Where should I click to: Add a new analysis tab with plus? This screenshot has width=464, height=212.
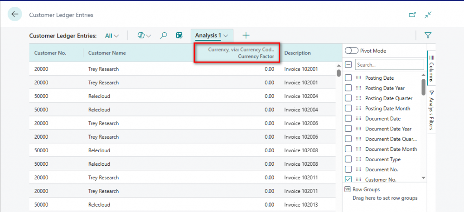pyautogui.click(x=246, y=35)
